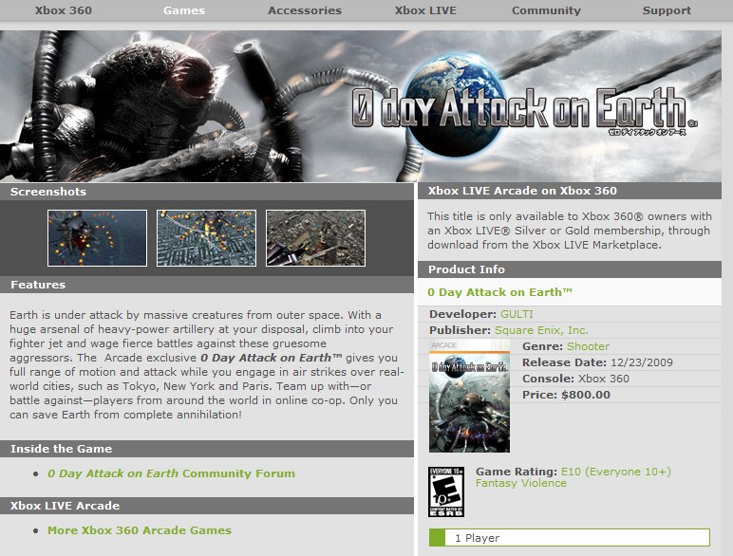Click the 0 Day Attack on Earth product title
The image size is (733, 556).
click(x=499, y=292)
